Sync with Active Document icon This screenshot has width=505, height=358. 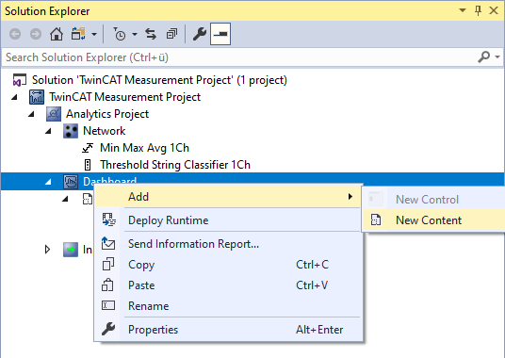click(x=151, y=34)
